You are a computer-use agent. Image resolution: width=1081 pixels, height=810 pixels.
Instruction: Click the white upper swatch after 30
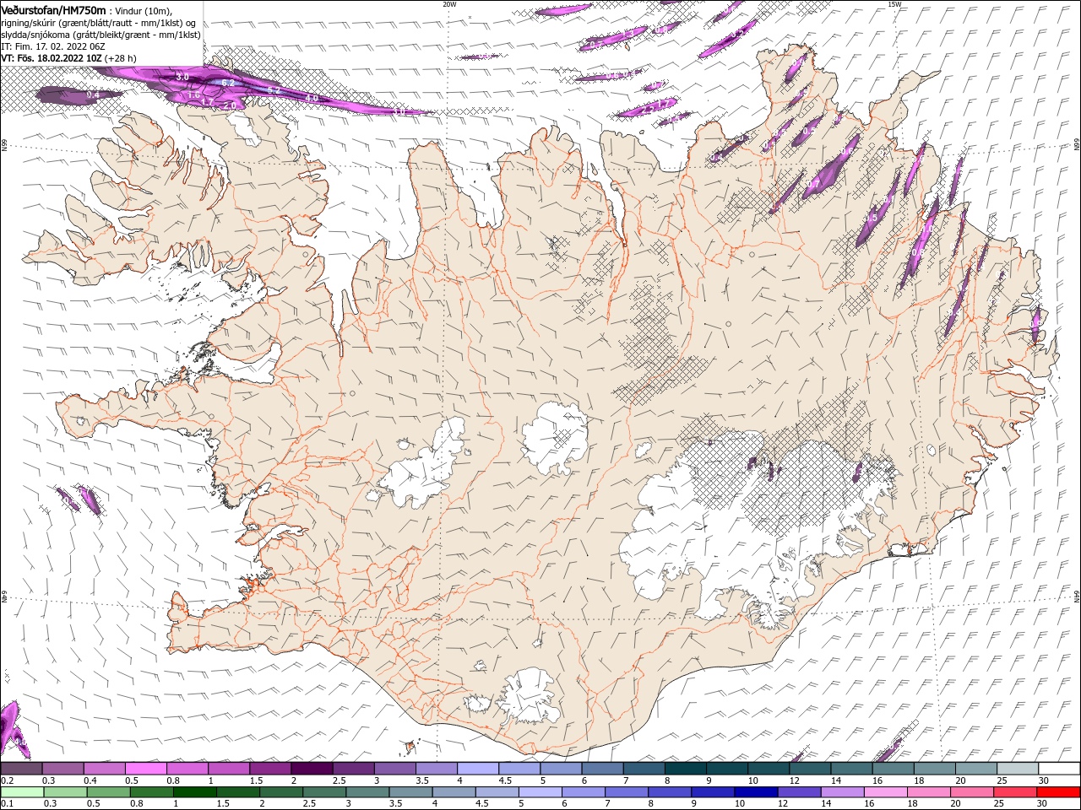click(1059, 768)
